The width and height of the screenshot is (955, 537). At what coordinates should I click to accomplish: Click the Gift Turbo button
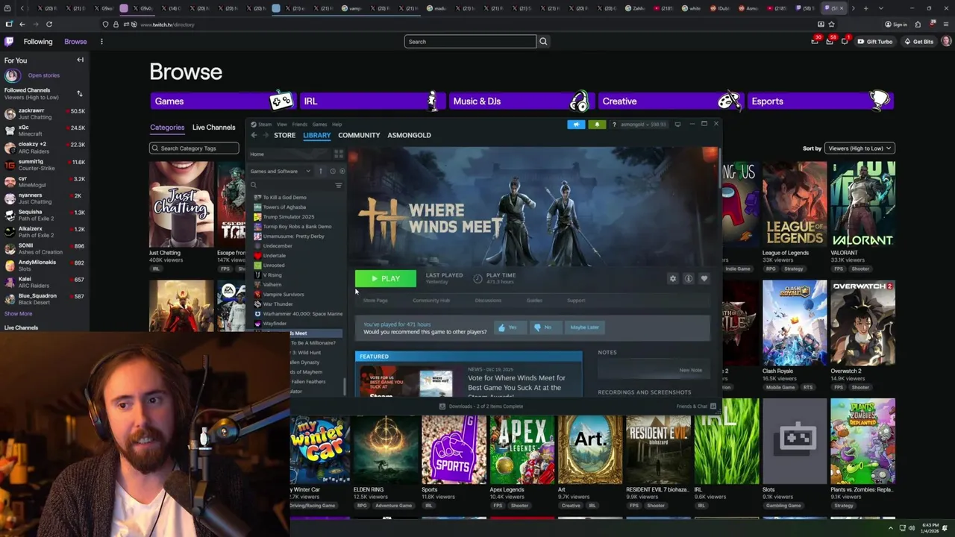pyautogui.click(x=874, y=42)
